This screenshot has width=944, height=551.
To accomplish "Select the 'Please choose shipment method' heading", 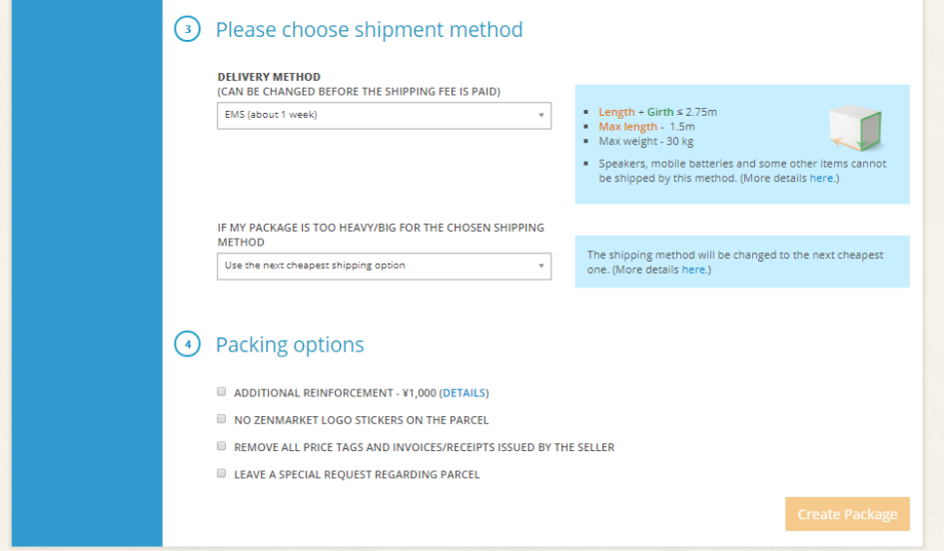I will coord(369,30).
